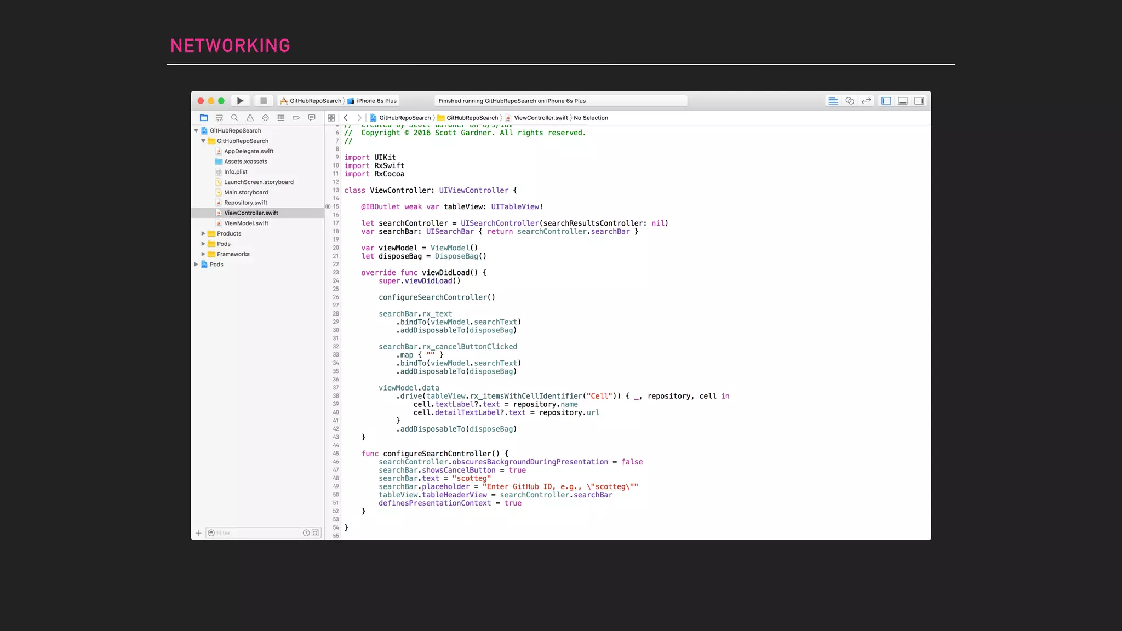Select Main.storyboard file
The width and height of the screenshot is (1122, 631).
coord(246,192)
